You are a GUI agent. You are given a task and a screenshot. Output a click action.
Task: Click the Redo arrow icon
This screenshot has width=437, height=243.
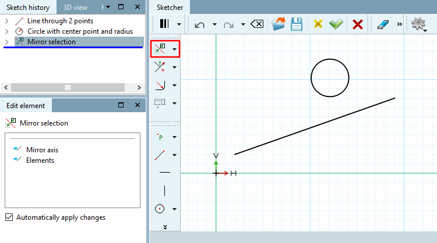(x=228, y=25)
